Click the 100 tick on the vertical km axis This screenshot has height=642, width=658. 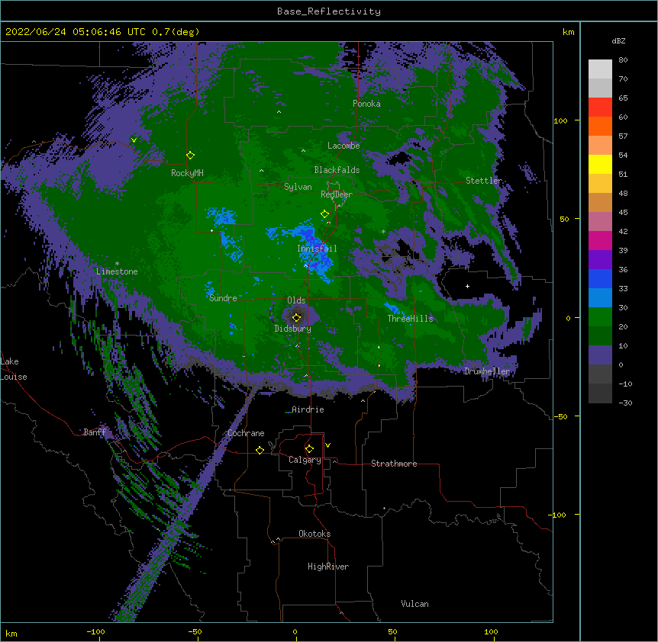pyautogui.click(x=560, y=120)
